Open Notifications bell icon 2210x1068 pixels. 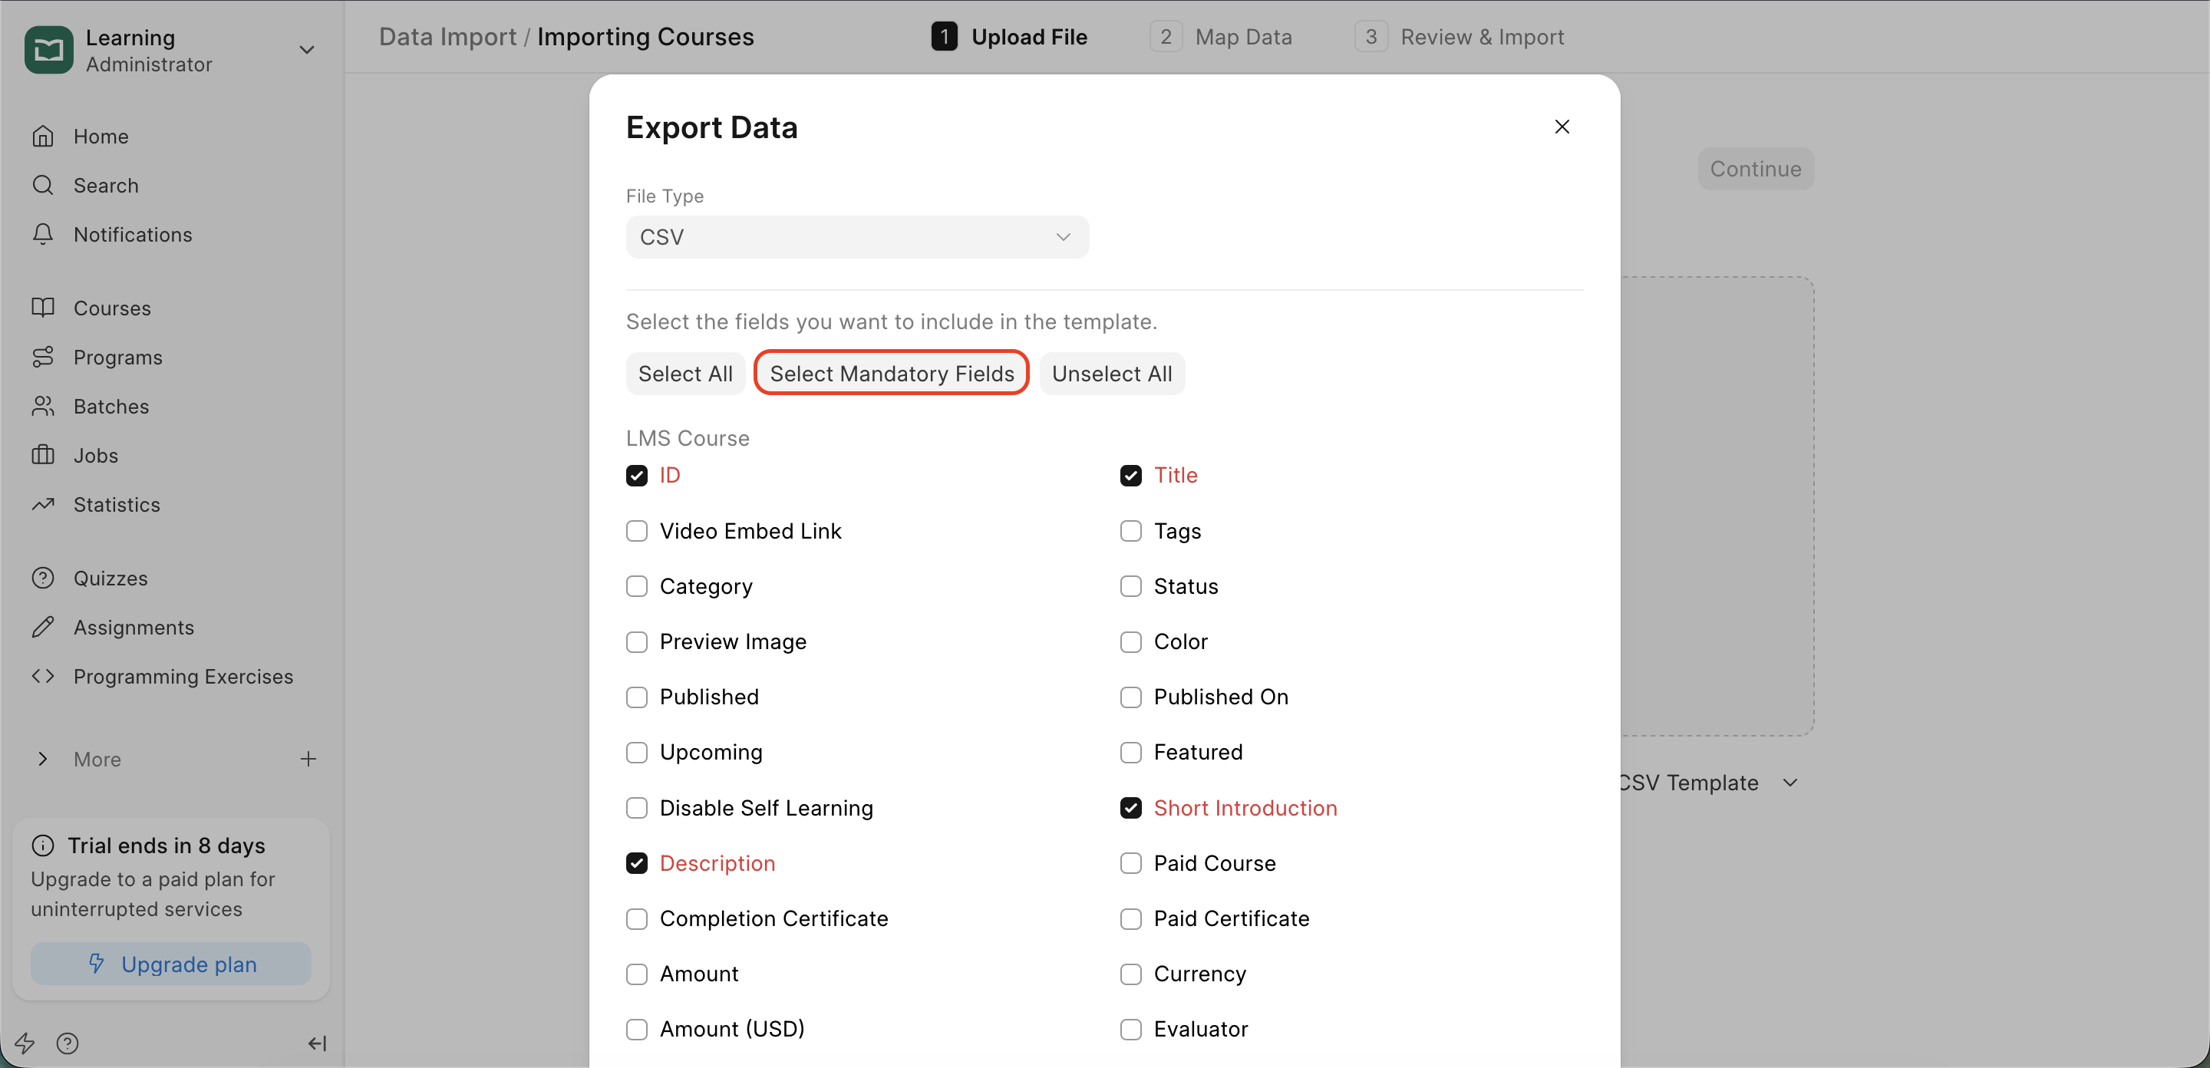(43, 234)
